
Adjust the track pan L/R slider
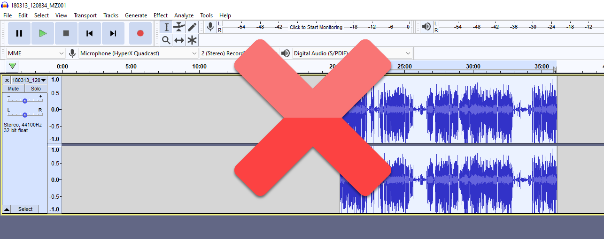click(x=25, y=114)
